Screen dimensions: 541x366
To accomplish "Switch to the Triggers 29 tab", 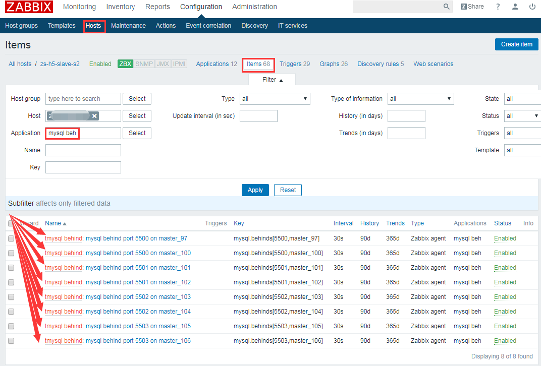I will 295,64.
